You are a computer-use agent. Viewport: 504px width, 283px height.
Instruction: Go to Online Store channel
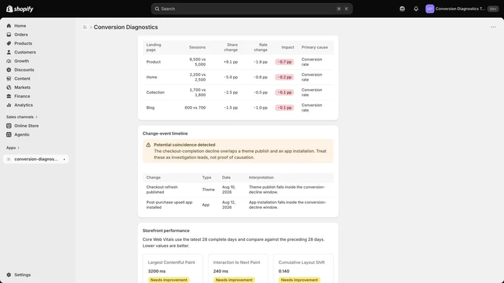26,126
